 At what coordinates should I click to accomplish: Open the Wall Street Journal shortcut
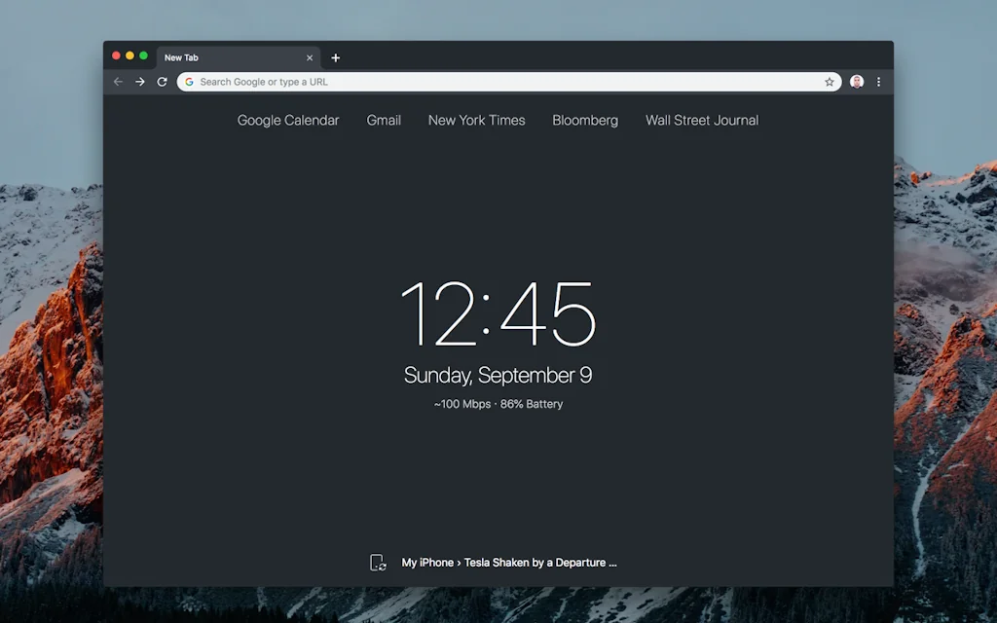coord(702,120)
